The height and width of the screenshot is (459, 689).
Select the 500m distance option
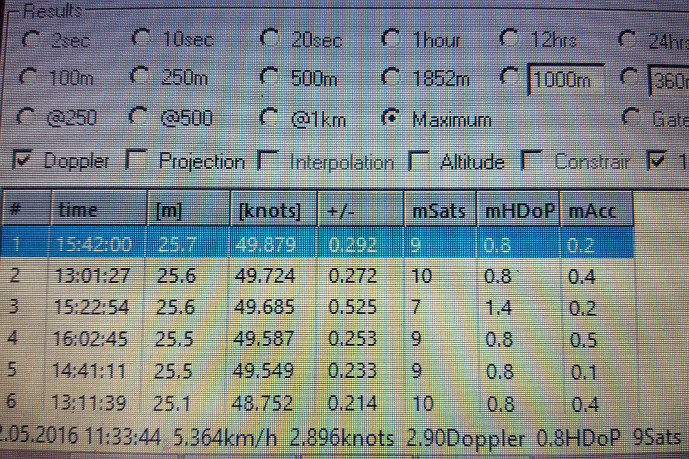[270, 78]
